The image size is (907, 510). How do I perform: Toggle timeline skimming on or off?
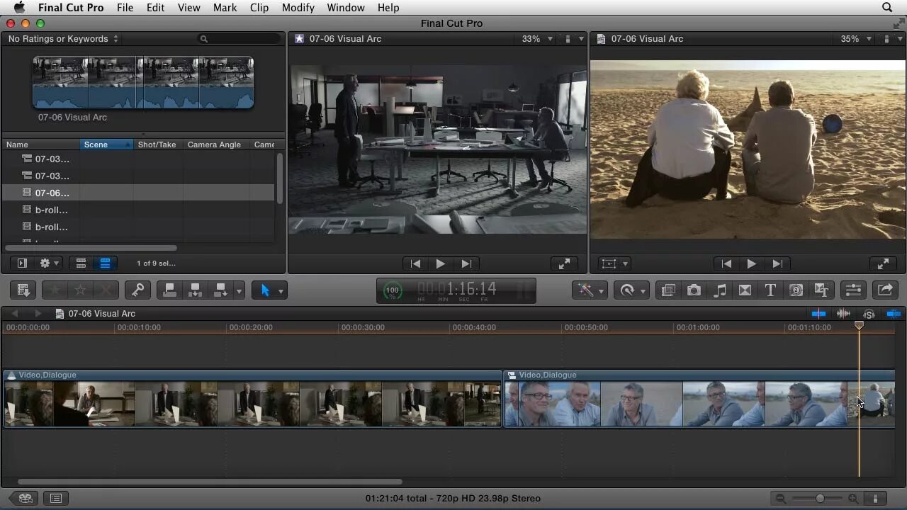tap(818, 314)
